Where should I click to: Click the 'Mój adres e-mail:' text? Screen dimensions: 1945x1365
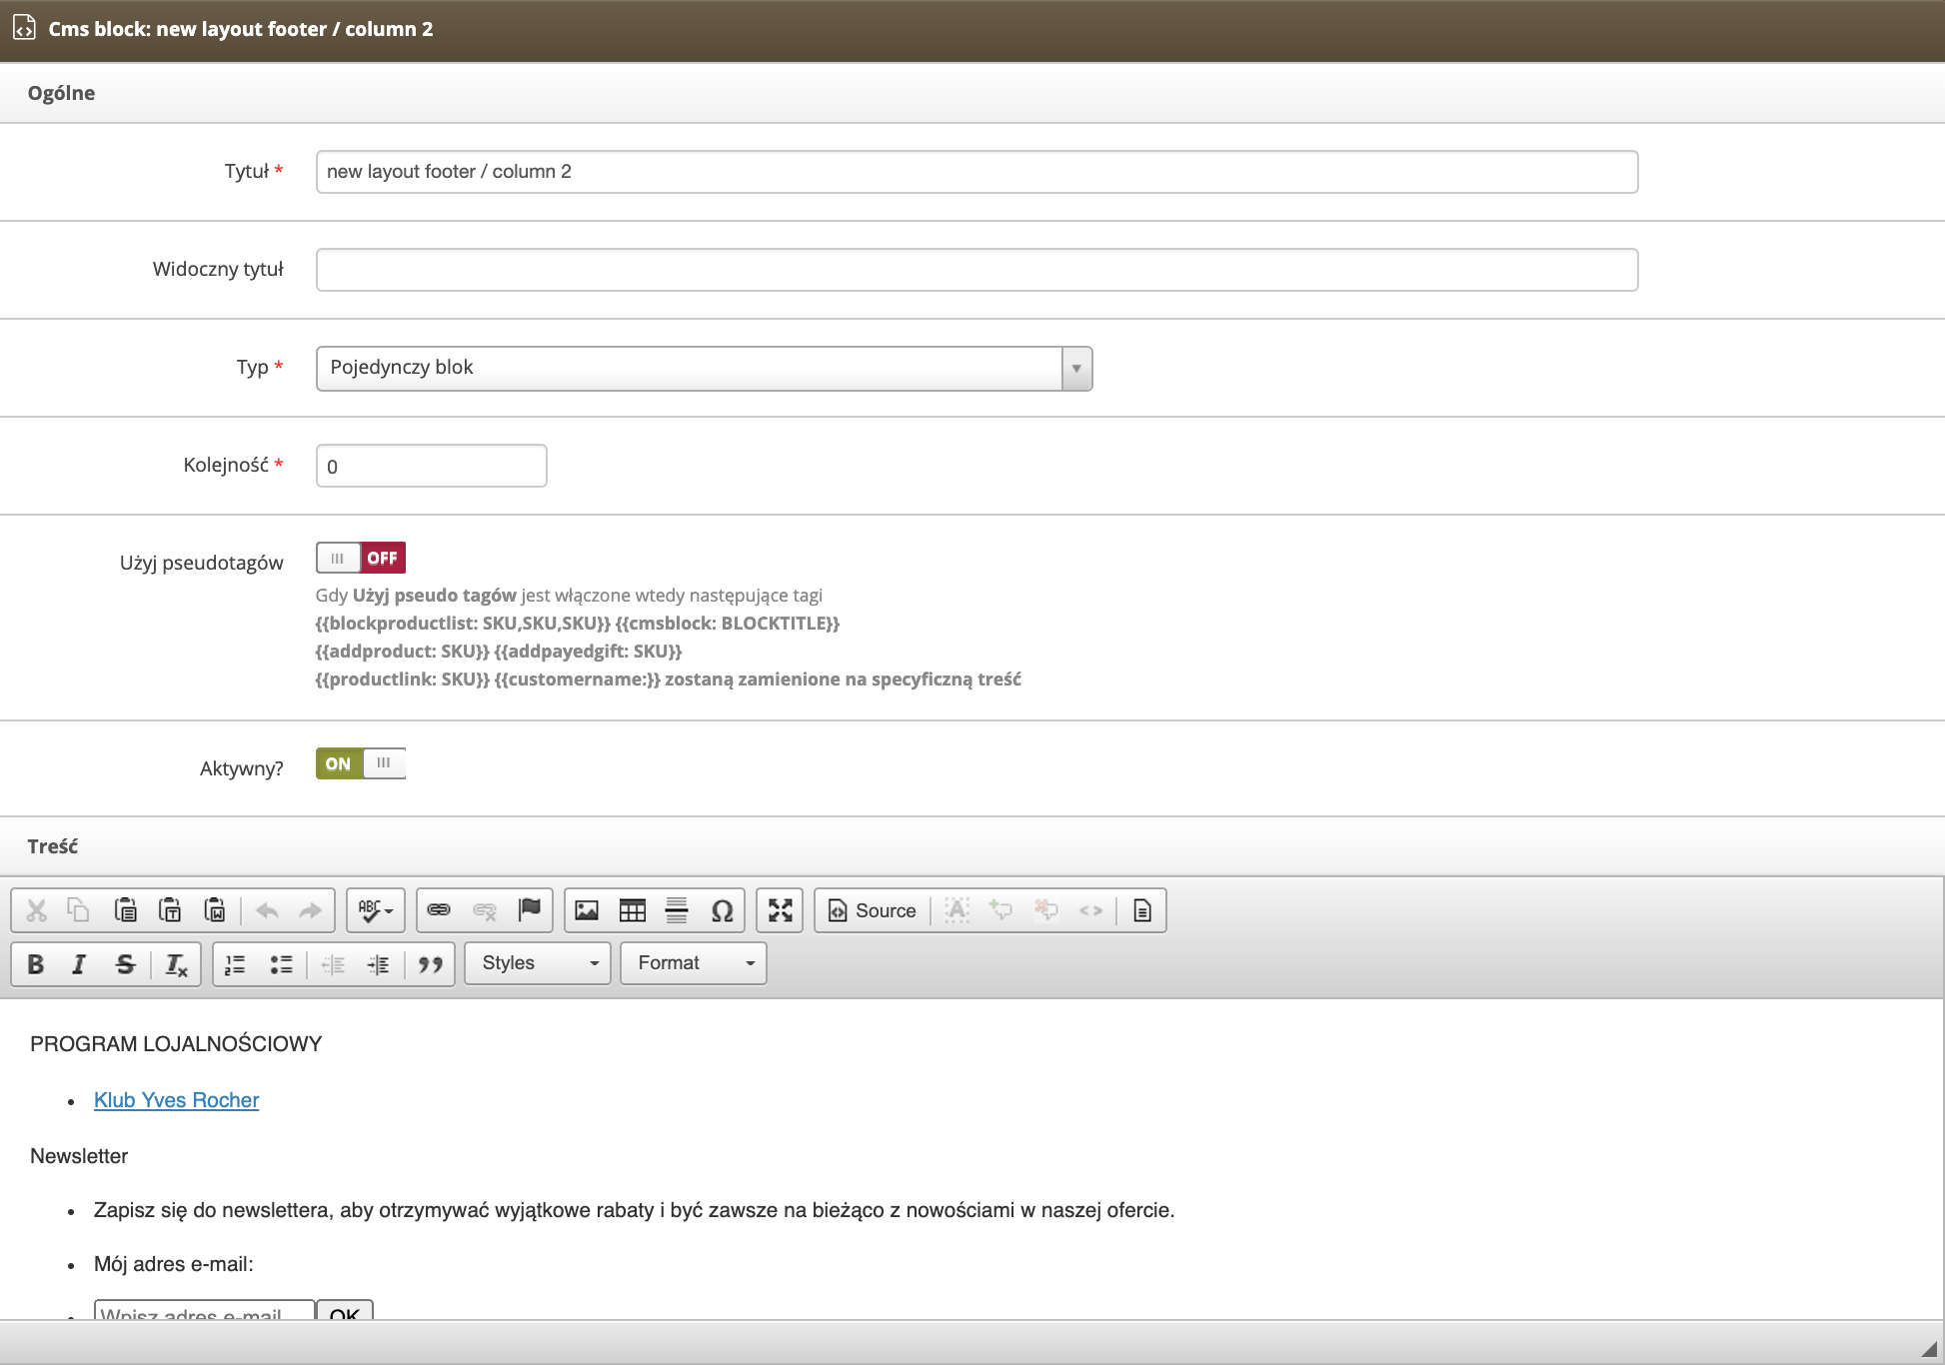point(174,1264)
